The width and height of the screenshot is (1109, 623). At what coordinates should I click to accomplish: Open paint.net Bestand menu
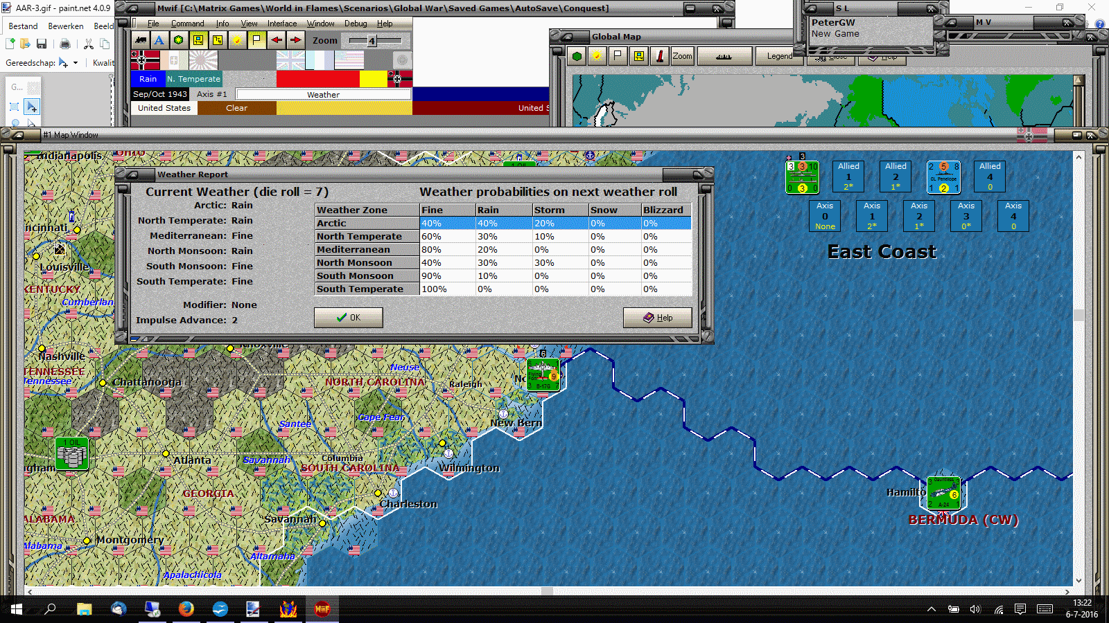pos(23,26)
